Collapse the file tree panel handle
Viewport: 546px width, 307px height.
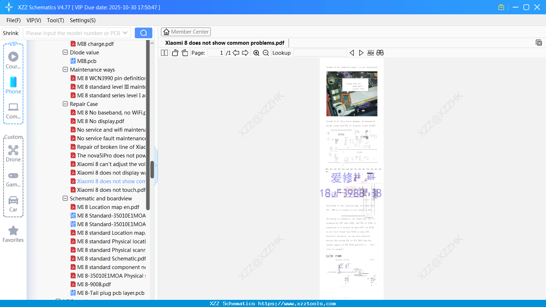pyautogui.click(x=156, y=166)
